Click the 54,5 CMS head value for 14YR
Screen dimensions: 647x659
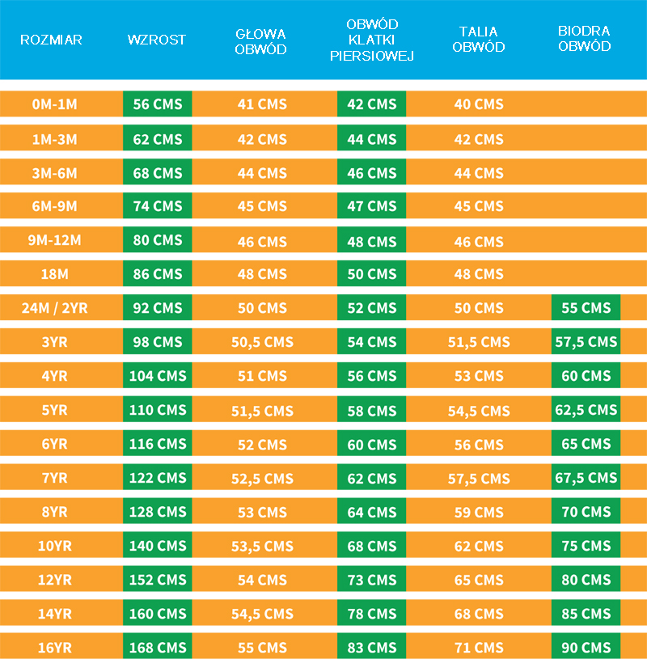[262, 614]
